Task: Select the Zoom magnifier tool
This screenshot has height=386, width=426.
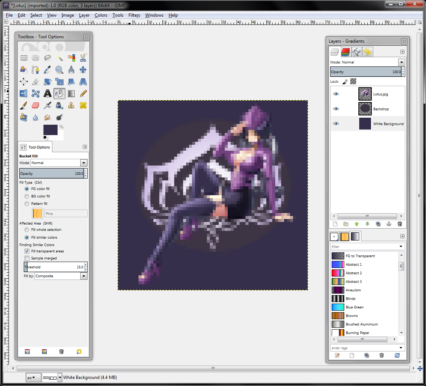Action: click(x=59, y=70)
